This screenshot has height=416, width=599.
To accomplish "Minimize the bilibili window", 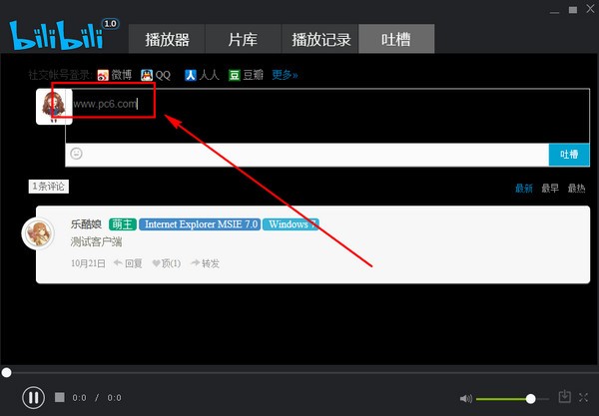I will pos(555,12).
